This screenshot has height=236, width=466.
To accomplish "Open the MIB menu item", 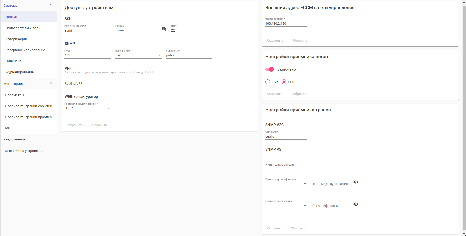I will [8, 128].
